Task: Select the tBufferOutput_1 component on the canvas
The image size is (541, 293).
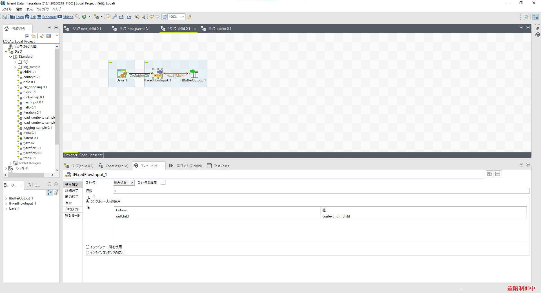Action: pos(194,74)
